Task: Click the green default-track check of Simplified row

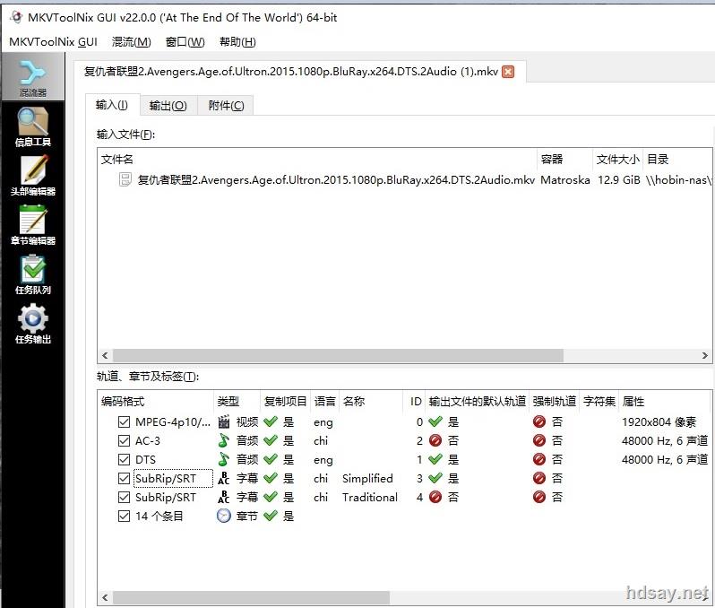Action: pyautogui.click(x=435, y=478)
